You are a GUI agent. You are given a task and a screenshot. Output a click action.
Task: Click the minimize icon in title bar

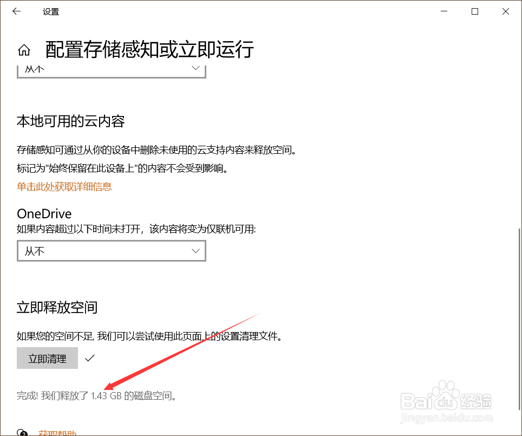pyautogui.click(x=443, y=11)
